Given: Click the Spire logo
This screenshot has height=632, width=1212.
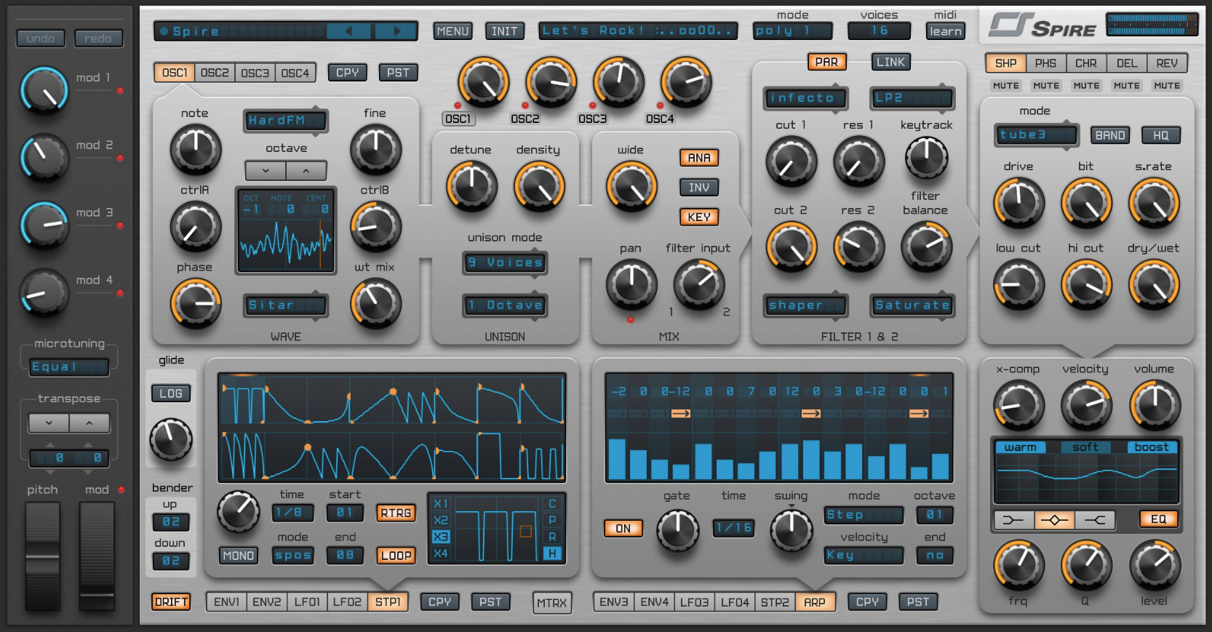Looking at the screenshot, I should (1042, 26).
